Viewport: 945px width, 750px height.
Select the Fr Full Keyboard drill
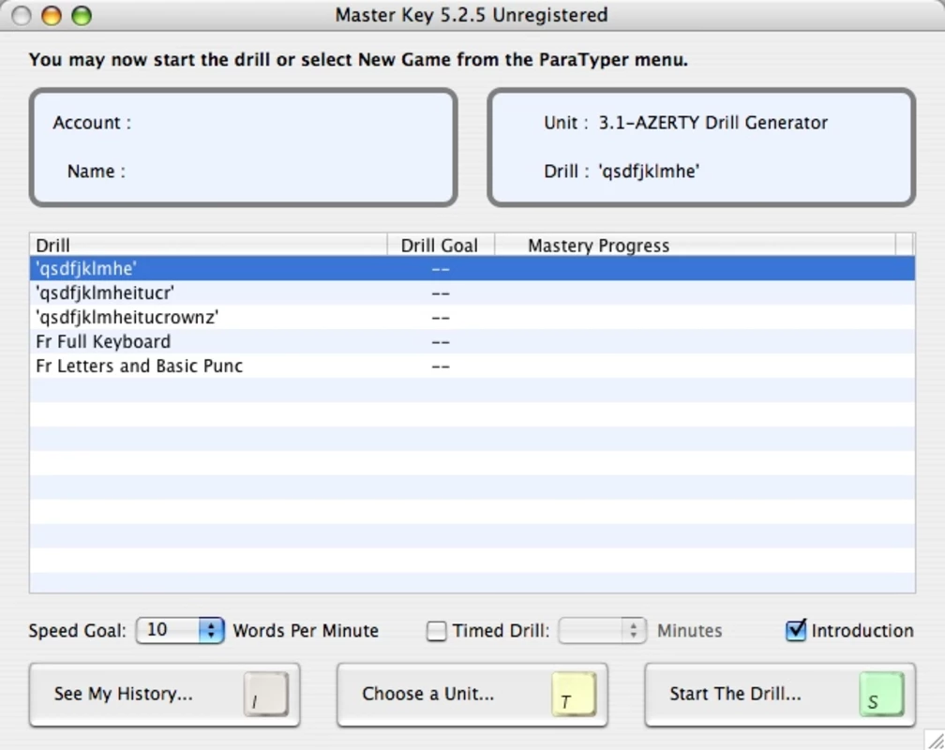(x=472, y=342)
